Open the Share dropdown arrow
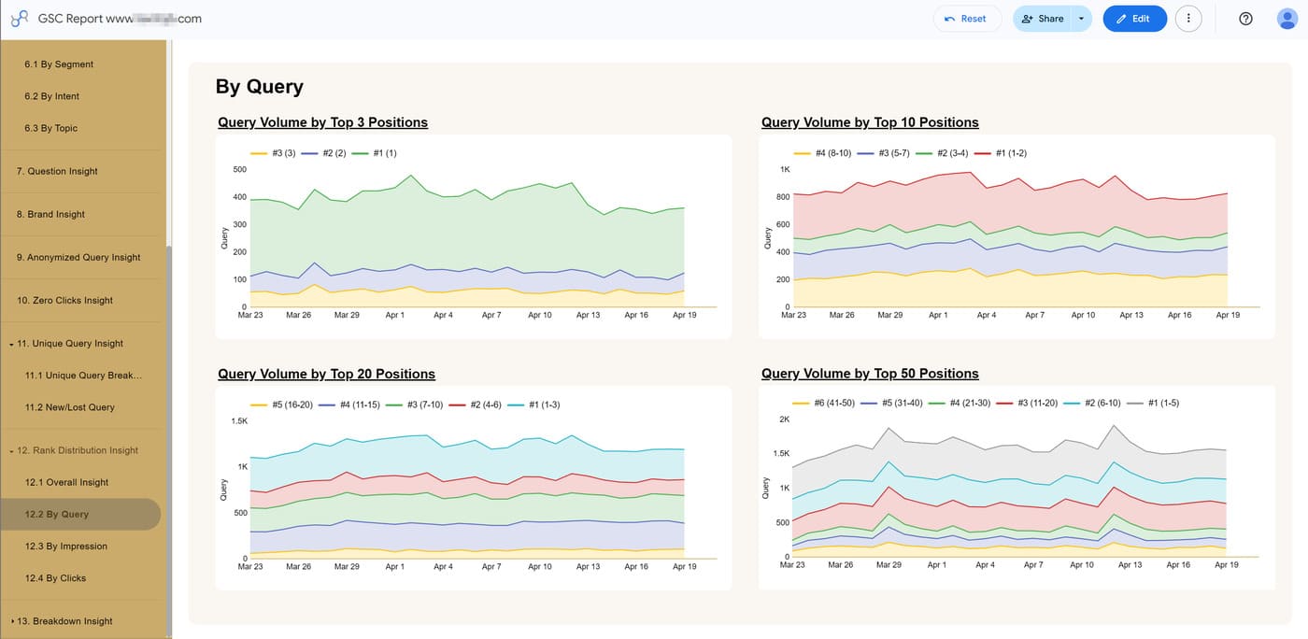Screen dimensions: 1308x639 pyautogui.click(x=1081, y=19)
